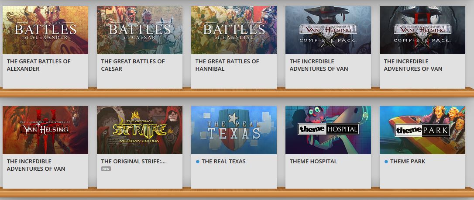The width and height of the screenshot is (474, 200).
Task: Click 'The Original Strife:...' title text
Action: point(133,161)
